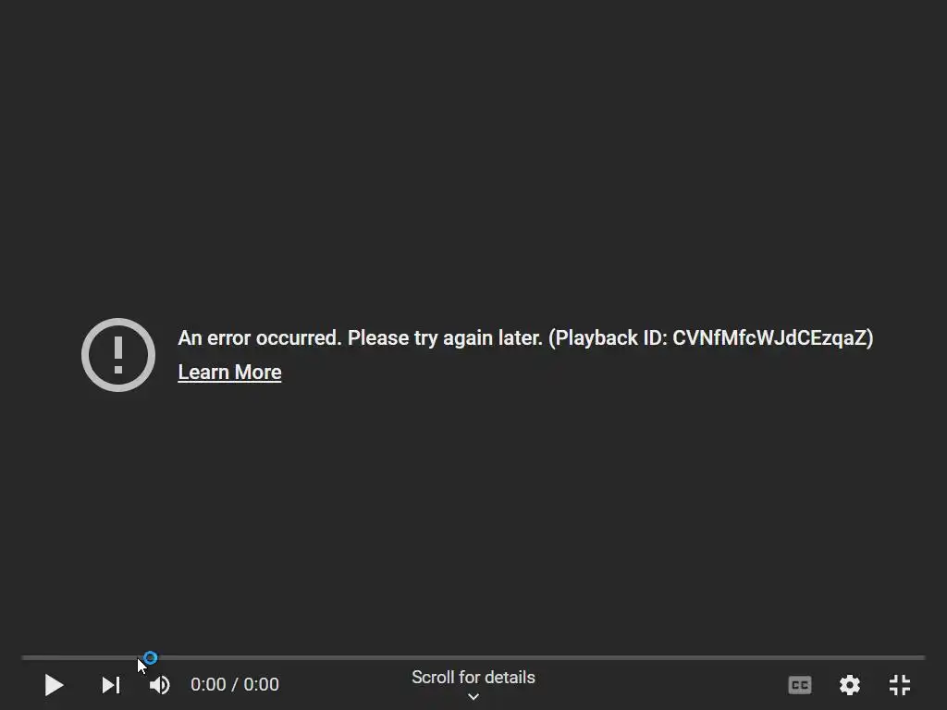The width and height of the screenshot is (947, 710).
Task: Skip to the next video
Action: [x=111, y=685]
